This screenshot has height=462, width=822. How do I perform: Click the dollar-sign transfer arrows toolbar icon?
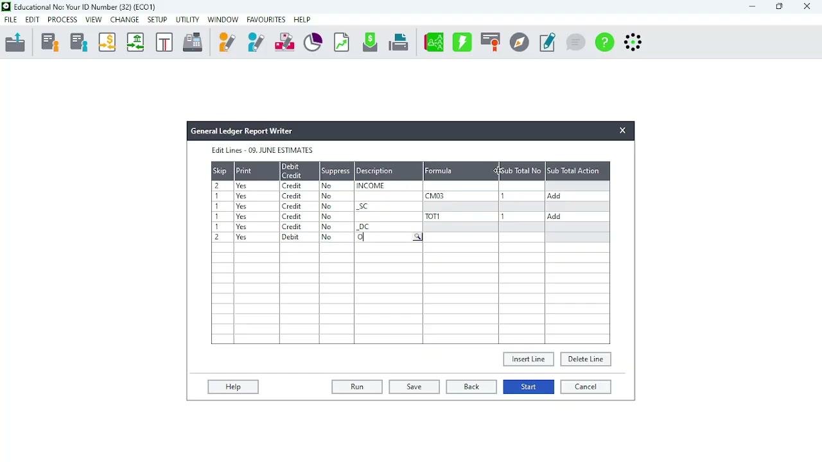click(x=107, y=43)
